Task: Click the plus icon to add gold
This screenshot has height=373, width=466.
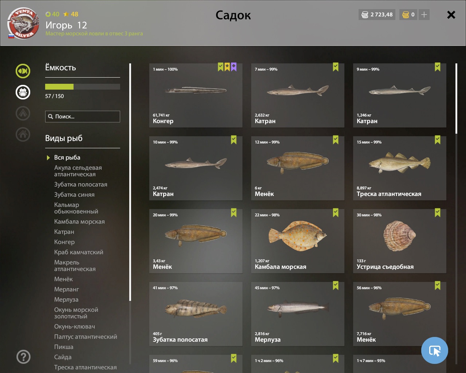Action: point(424,15)
